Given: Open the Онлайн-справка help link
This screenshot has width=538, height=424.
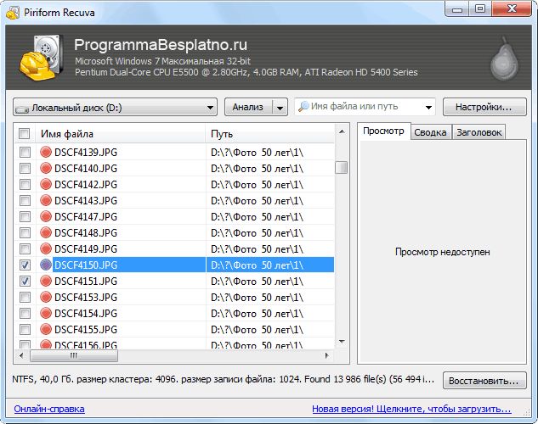Looking at the screenshot, I should coord(49,409).
